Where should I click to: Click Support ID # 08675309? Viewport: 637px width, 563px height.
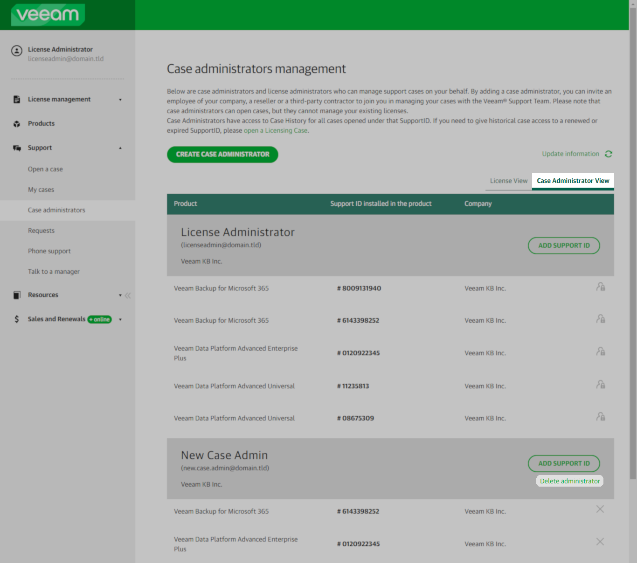[355, 418]
